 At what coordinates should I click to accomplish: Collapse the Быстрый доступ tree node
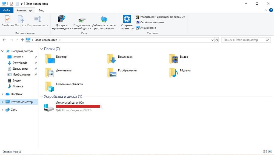(x=2, y=51)
